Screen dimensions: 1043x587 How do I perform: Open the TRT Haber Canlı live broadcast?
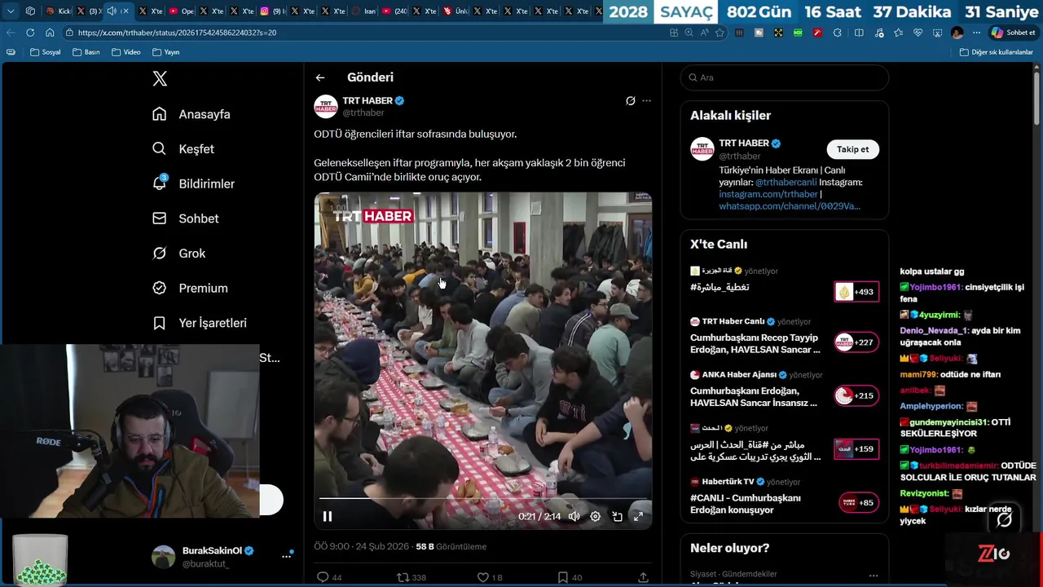[x=755, y=343]
